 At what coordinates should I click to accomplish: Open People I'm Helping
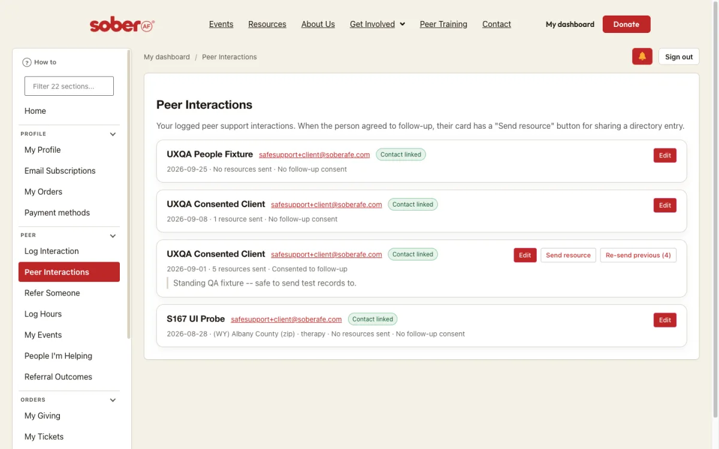pos(69,356)
